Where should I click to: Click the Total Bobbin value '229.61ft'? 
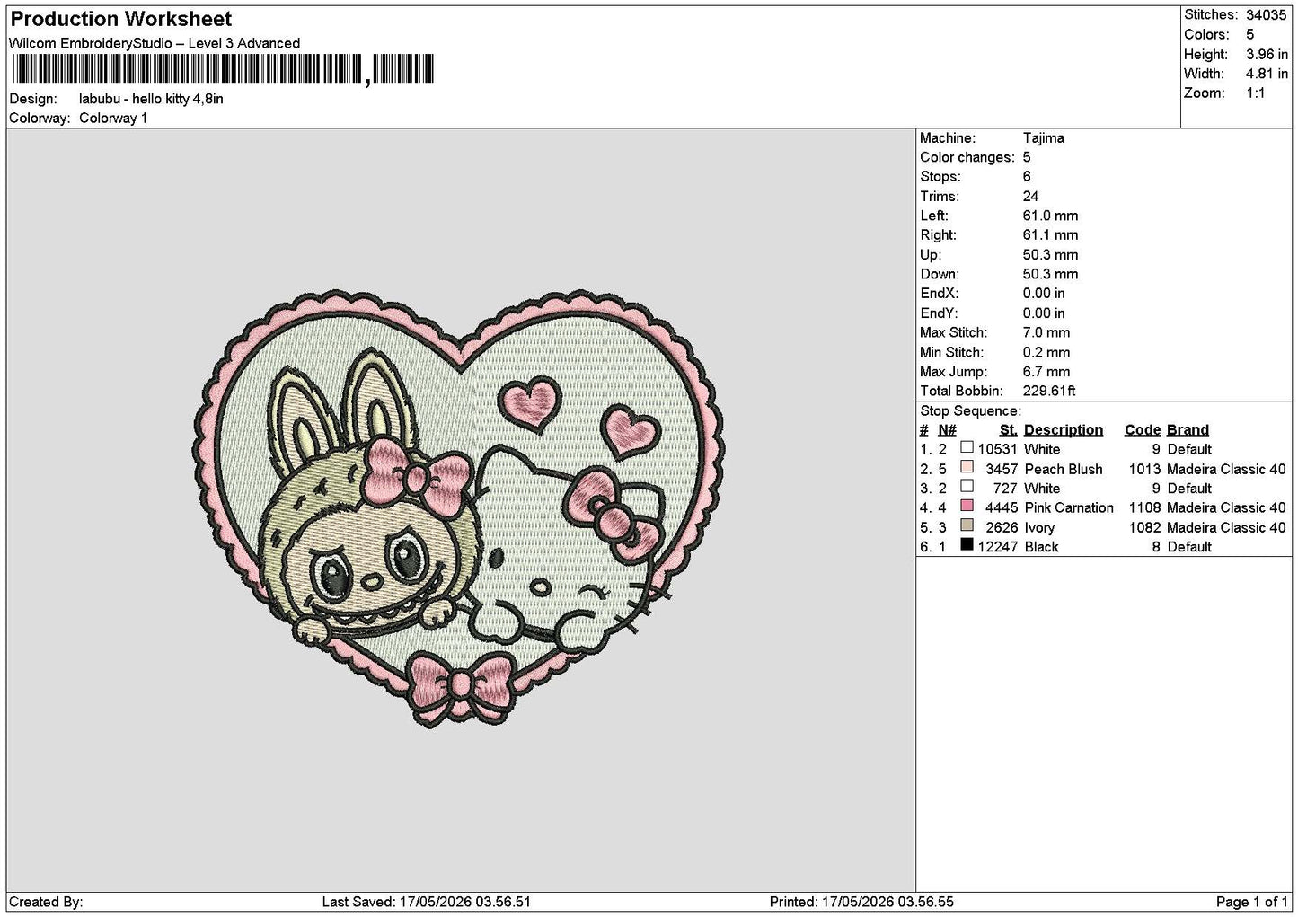click(x=1049, y=391)
